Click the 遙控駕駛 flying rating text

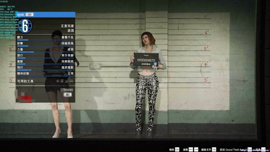pos(67,67)
